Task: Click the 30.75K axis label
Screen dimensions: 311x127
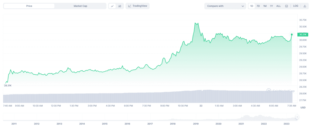Action: pyautogui.click(x=303, y=20)
